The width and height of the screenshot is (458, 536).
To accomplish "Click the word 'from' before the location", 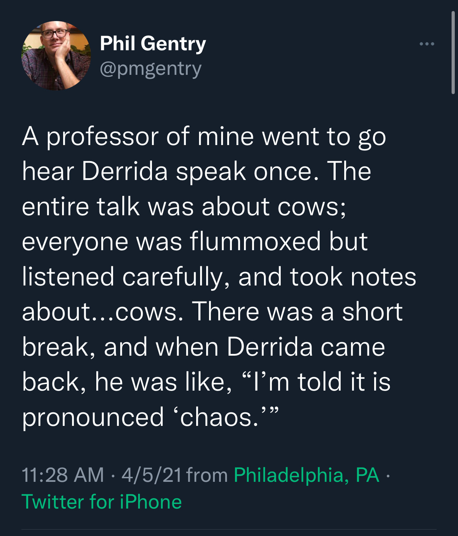I will 207,475.
